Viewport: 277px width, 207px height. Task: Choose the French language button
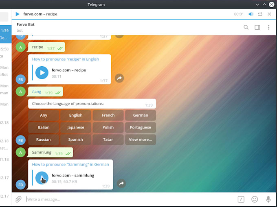click(x=108, y=115)
